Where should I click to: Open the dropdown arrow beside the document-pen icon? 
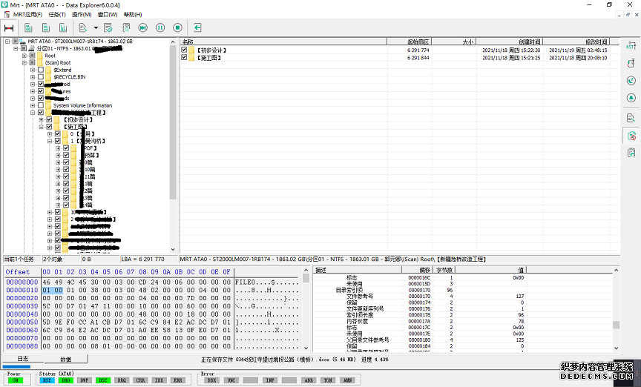[96, 27]
